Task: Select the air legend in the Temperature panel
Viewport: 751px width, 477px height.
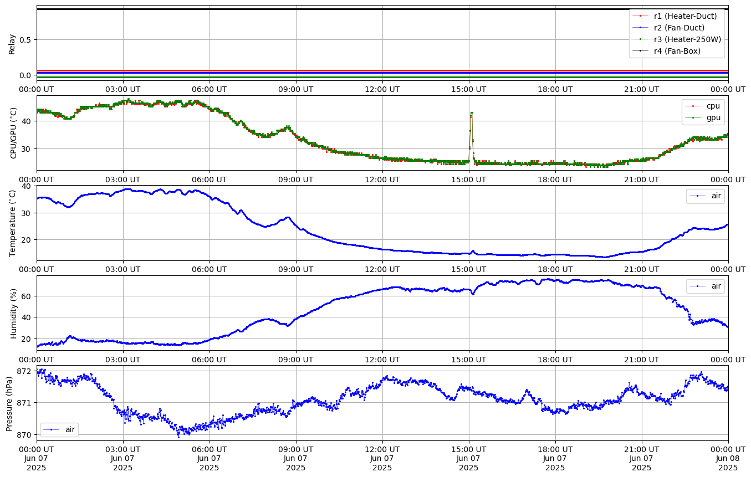Action: point(705,196)
